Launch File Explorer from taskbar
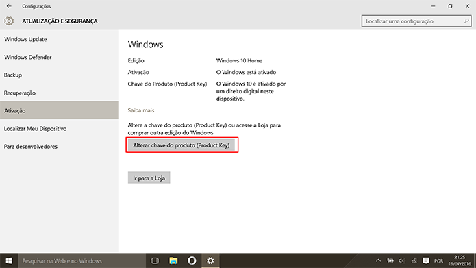Image resolution: width=476 pixels, height=268 pixels. (x=173, y=260)
